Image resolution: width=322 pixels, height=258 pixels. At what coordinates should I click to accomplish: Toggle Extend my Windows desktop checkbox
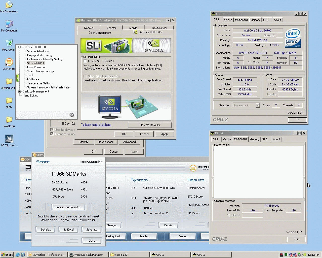click(52, 134)
